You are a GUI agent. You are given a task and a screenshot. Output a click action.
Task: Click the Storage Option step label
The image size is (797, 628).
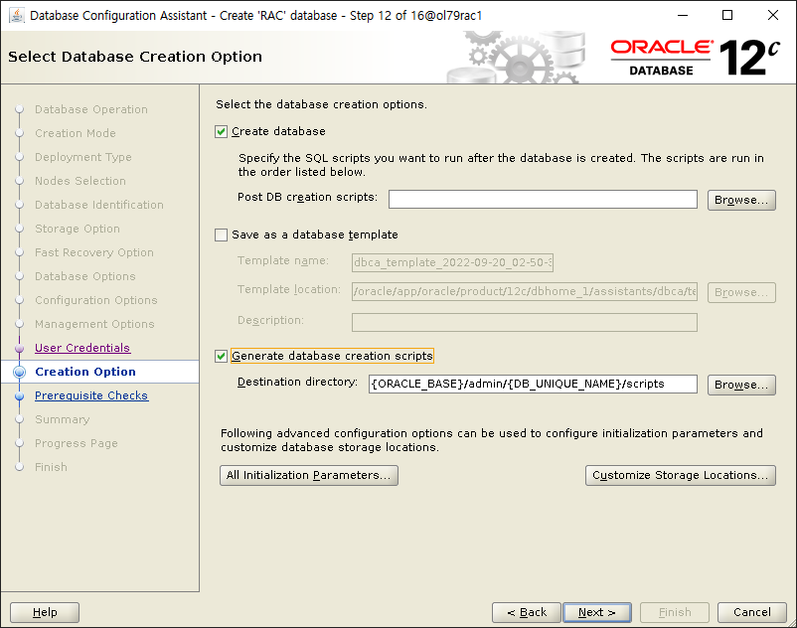coord(78,229)
